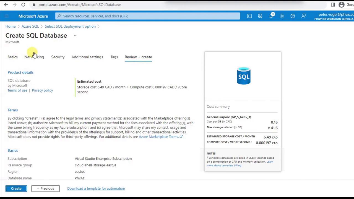This screenshot has width=354, height=199.
Task: Select the Review + create tab
Action: click(138, 57)
